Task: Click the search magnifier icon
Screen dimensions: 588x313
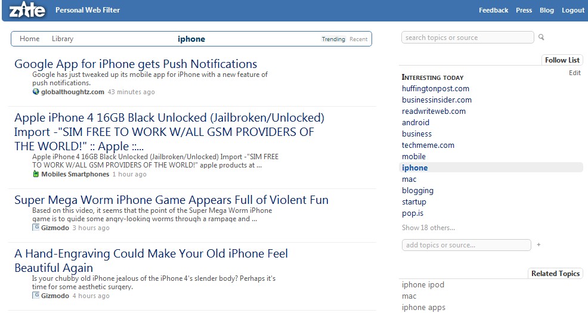Action: pos(541,38)
